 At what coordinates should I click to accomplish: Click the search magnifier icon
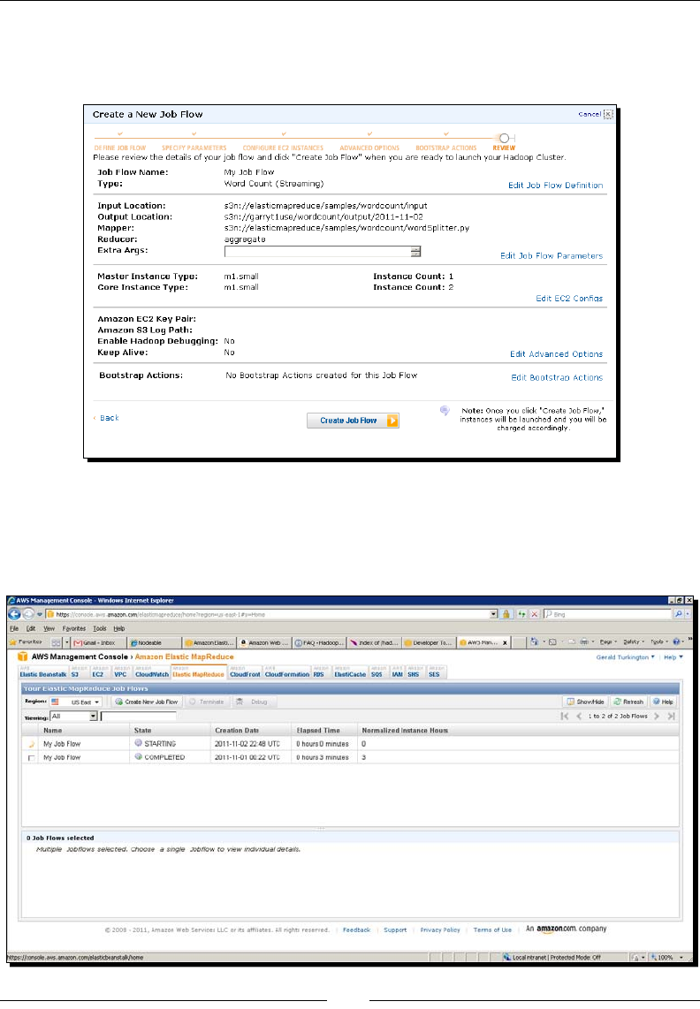[678, 615]
